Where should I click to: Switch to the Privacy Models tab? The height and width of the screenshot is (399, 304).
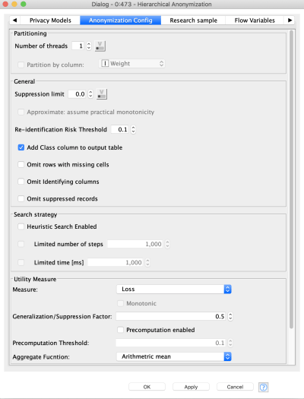point(50,21)
